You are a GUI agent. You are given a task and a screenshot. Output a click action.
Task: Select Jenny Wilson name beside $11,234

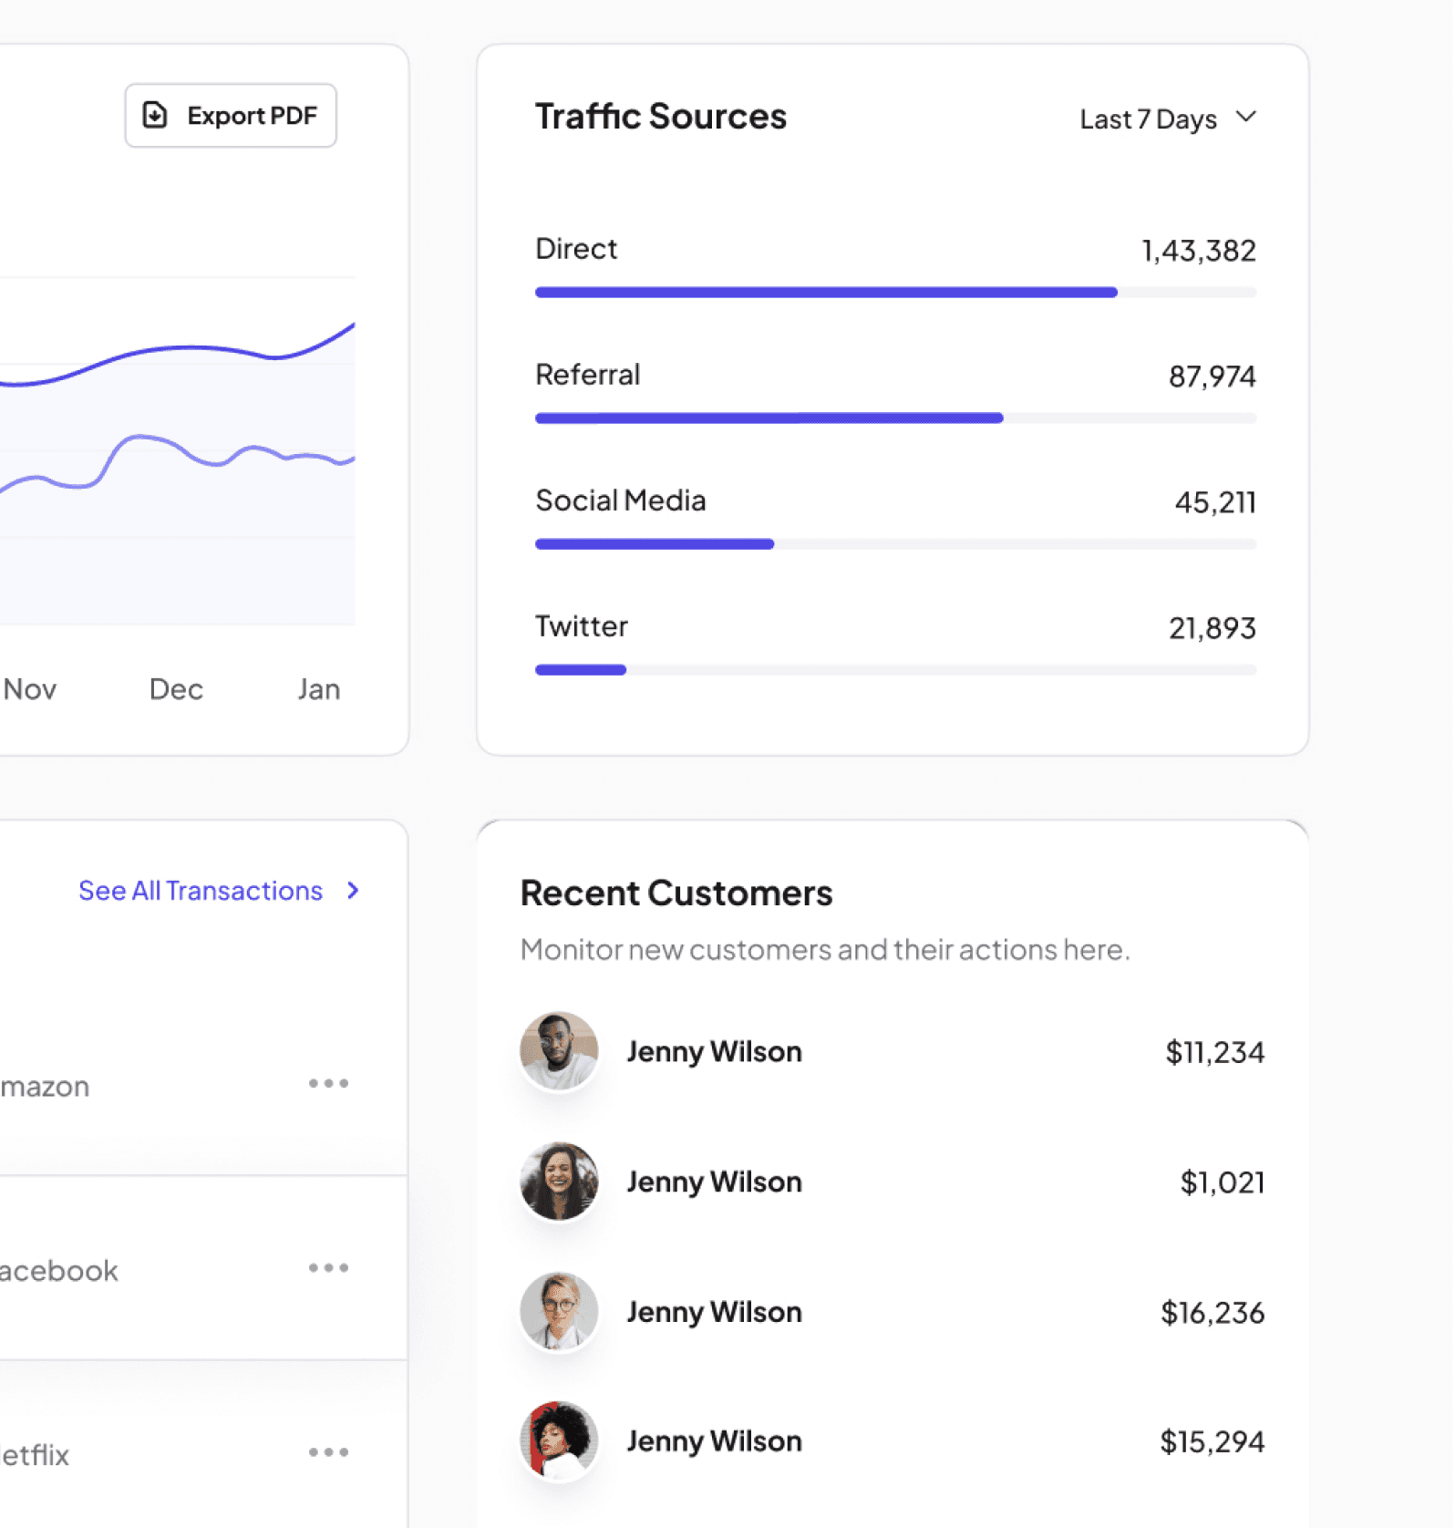[714, 1052]
